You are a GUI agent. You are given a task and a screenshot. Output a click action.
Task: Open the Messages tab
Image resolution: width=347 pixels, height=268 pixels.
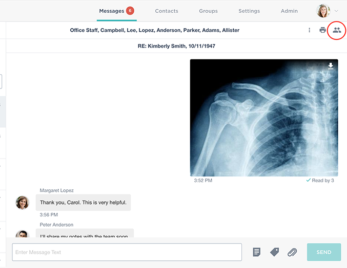click(112, 11)
